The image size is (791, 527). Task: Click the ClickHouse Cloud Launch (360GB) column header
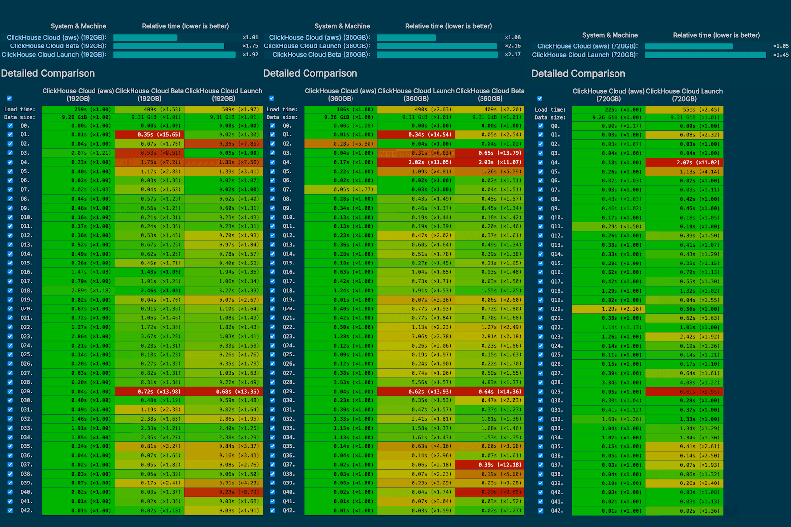(416, 95)
